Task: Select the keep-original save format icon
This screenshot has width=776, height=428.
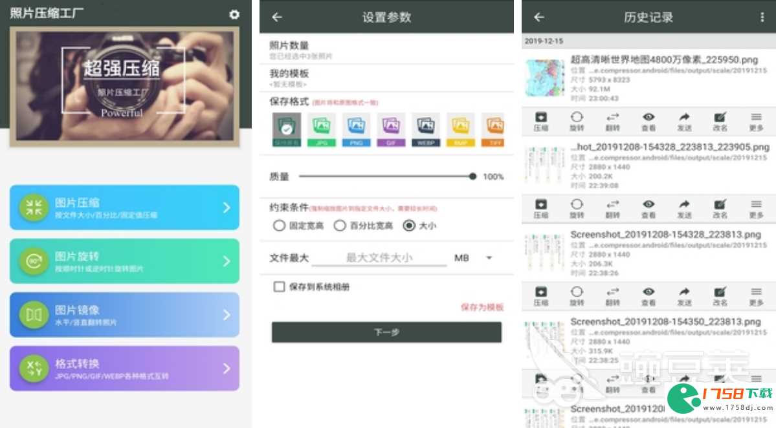Action: (x=287, y=129)
